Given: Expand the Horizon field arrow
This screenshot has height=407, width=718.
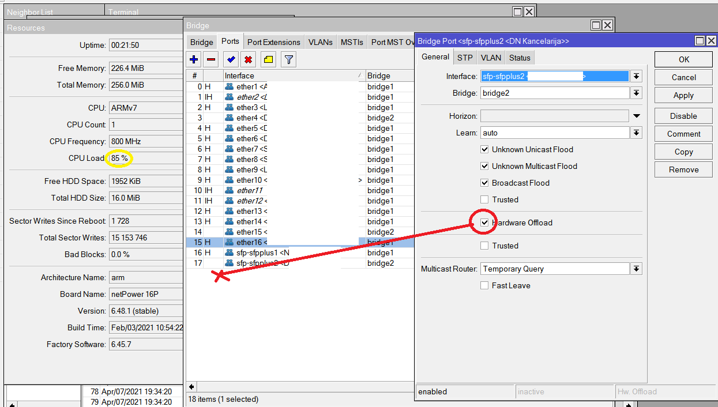Looking at the screenshot, I should point(636,116).
